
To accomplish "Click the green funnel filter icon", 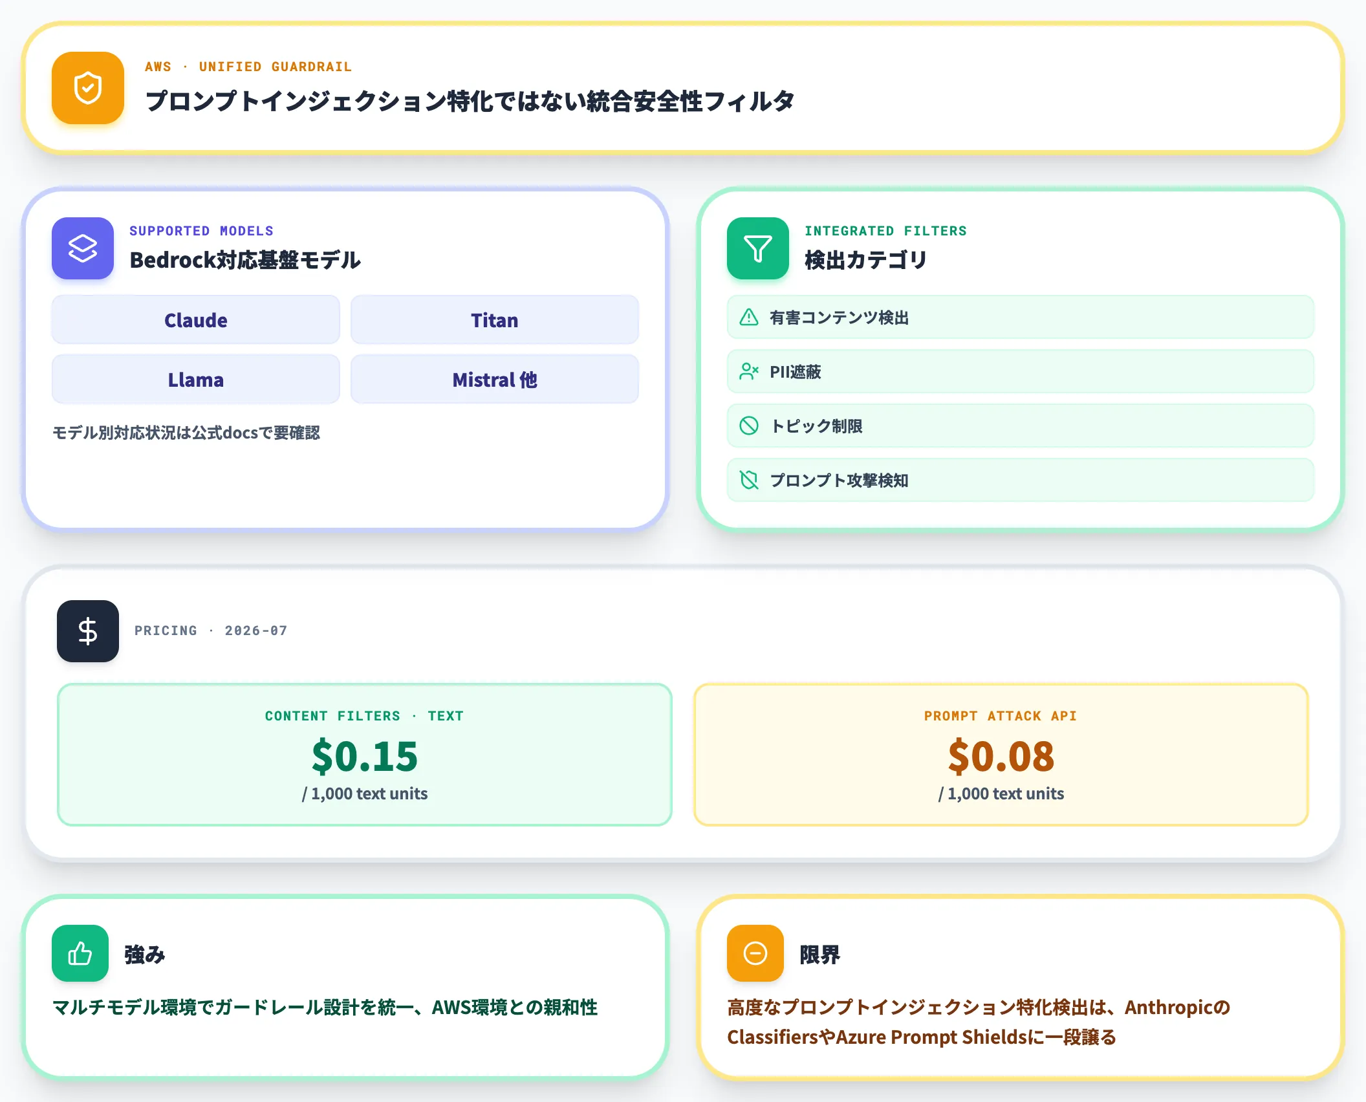I will pyautogui.click(x=758, y=248).
